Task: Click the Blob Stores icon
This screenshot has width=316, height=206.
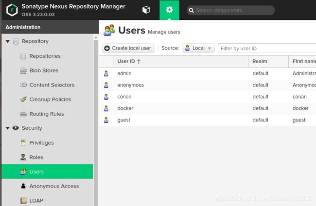Action: coord(23,70)
